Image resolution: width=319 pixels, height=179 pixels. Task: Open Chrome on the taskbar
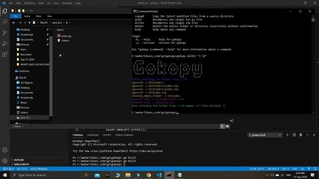tap(149, 175)
